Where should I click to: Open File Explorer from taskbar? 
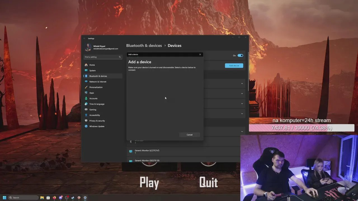42,198
